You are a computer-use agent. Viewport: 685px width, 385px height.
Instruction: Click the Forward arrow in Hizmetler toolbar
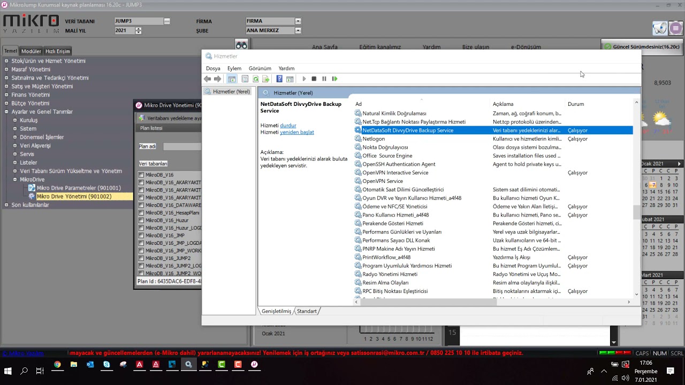click(x=217, y=79)
